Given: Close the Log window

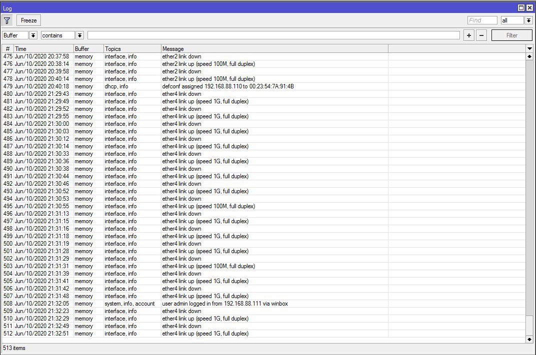Looking at the screenshot, I should 529,8.
